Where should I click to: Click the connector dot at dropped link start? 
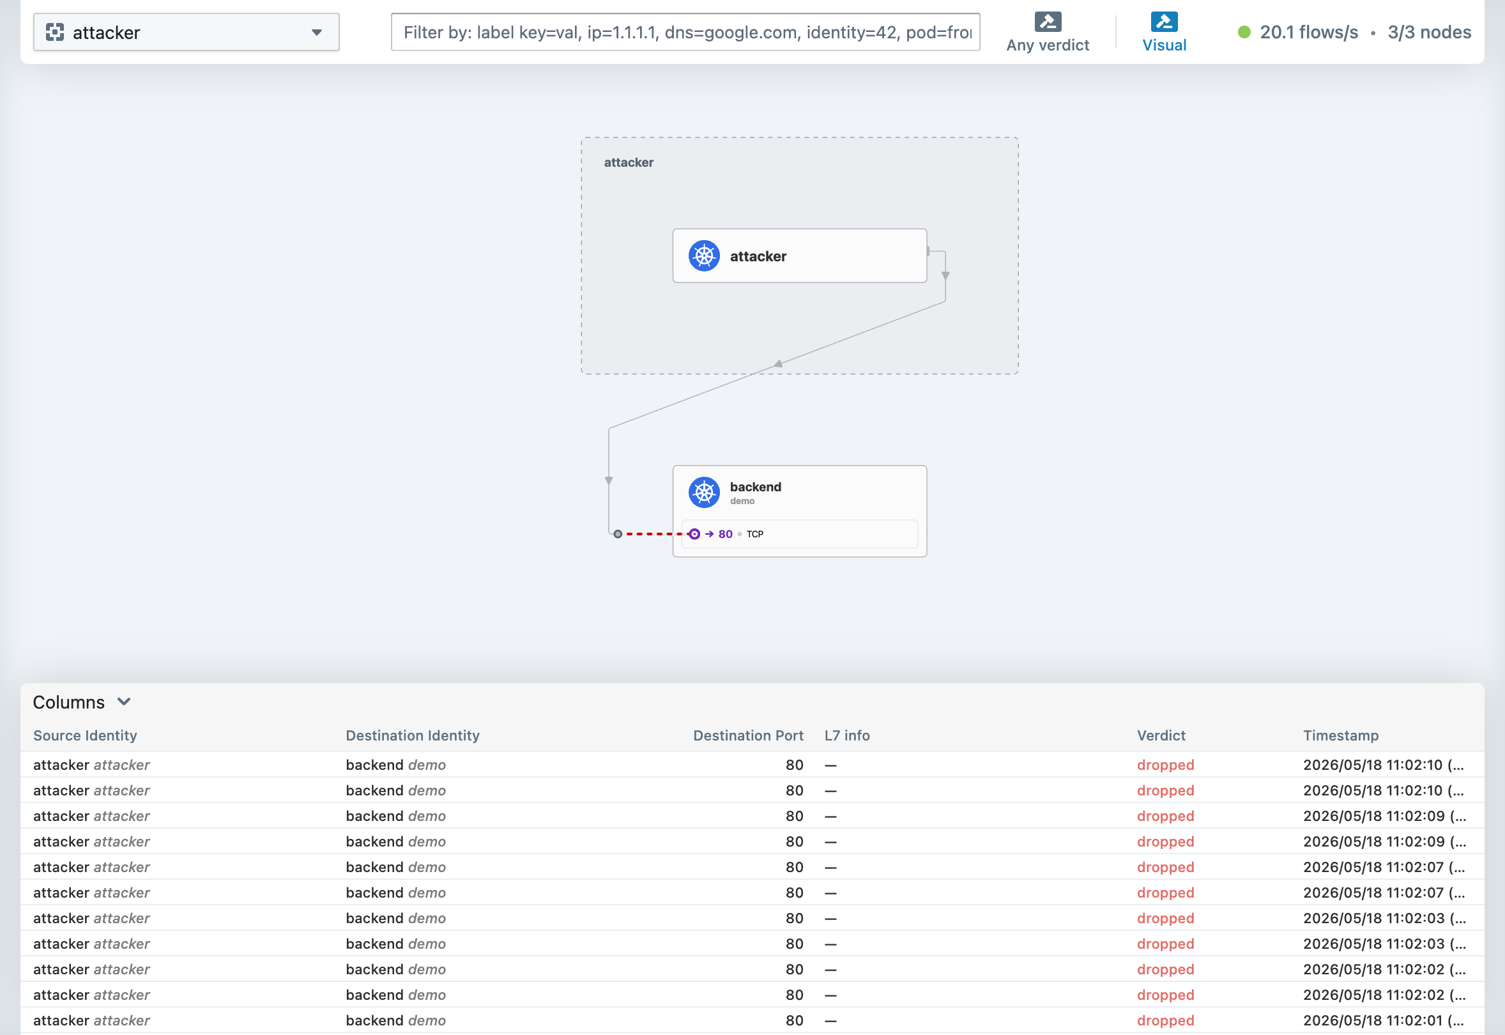pyautogui.click(x=618, y=533)
